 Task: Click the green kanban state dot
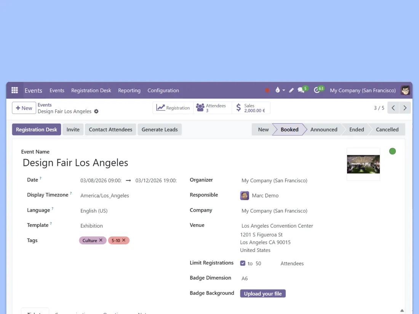[392, 151]
